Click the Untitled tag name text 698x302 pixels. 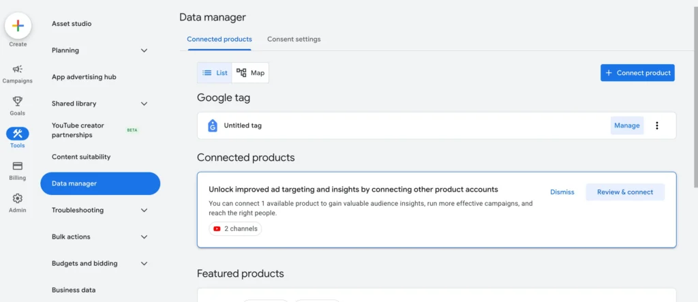point(243,125)
